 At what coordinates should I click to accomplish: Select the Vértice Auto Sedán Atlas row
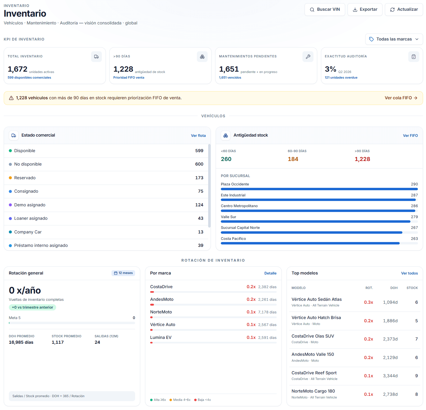pos(355,302)
